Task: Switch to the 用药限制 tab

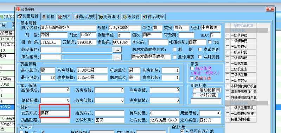Action: 109,16
